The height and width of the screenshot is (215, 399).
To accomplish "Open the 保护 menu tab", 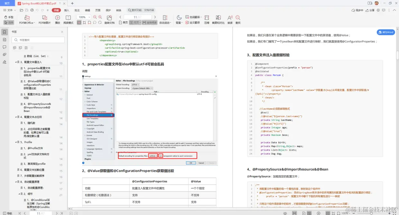I will point(108,10).
